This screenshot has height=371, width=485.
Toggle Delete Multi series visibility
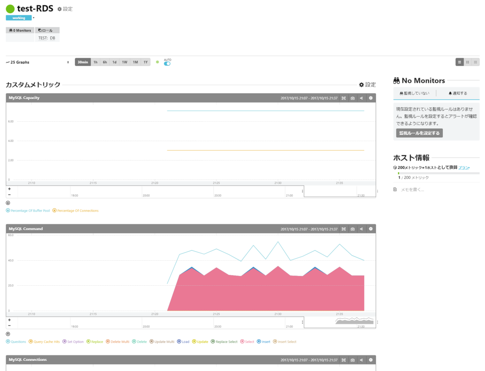click(x=117, y=342)
